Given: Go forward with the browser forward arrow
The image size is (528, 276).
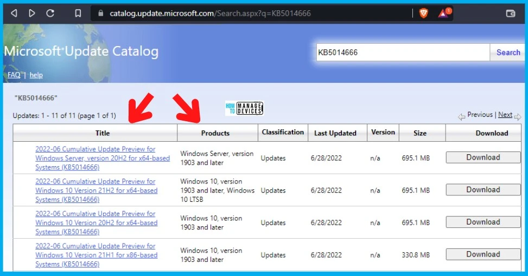Looking at the screenshot, I should point(32,13).
